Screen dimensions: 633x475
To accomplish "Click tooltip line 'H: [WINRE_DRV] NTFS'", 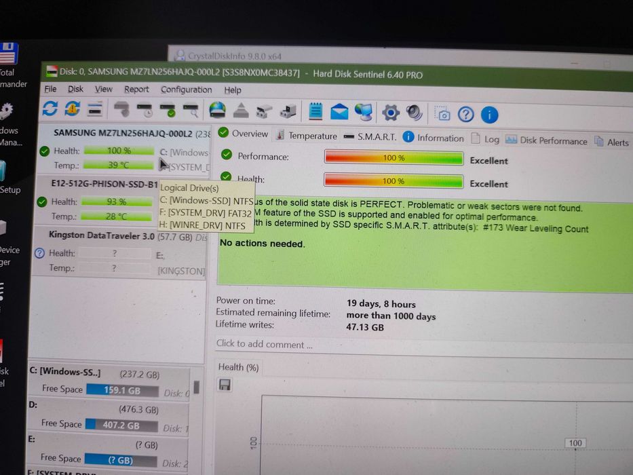I will [x=202, y=225].
